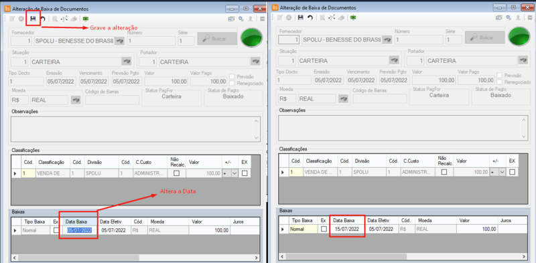Toggle Renegociado checkbox in left window
This screenshot has width=536, height=263.
(x=232, y=83)
